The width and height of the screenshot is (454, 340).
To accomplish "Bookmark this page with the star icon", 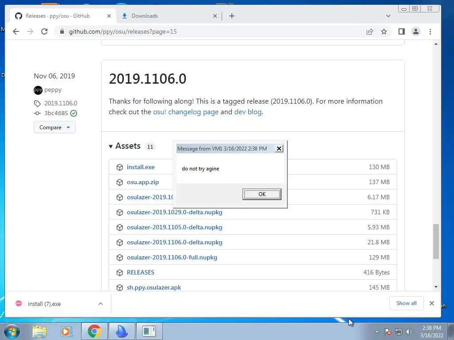I will pyautogui.click(x=384, y=31).
